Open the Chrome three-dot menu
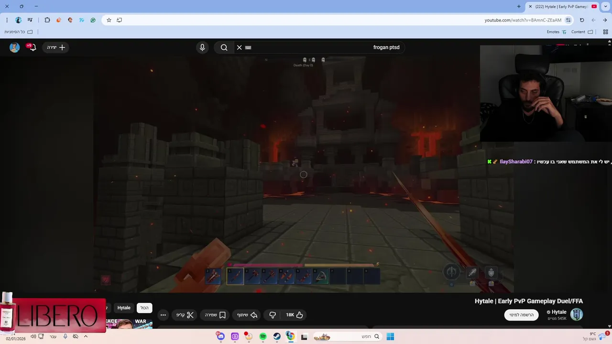The width and height of the screenshot is (612, 344). 7,20
